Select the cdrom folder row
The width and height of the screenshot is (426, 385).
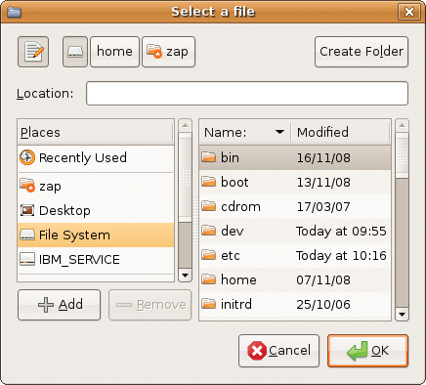click(x=295, y=206)
